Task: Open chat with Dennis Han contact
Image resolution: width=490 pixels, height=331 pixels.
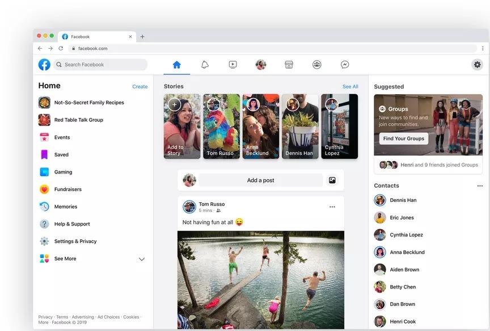Action: pos(396,200)
